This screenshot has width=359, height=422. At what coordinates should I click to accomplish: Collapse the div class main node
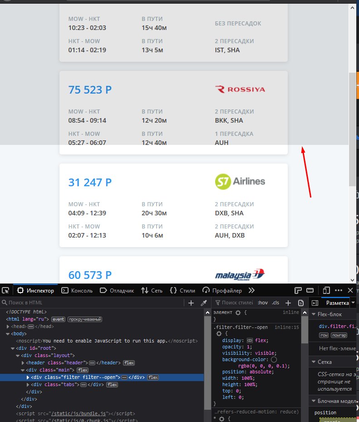[23, 370]
